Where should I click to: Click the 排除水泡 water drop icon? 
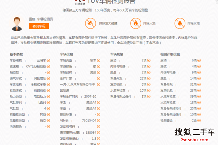(180, 23)
